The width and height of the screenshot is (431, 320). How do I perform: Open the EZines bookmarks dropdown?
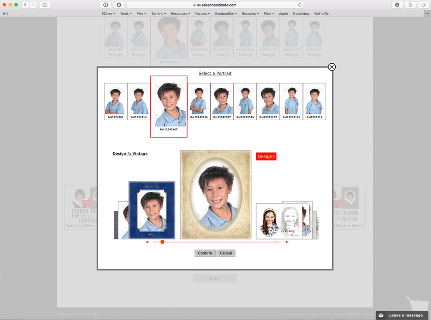[x=108, y=13]
